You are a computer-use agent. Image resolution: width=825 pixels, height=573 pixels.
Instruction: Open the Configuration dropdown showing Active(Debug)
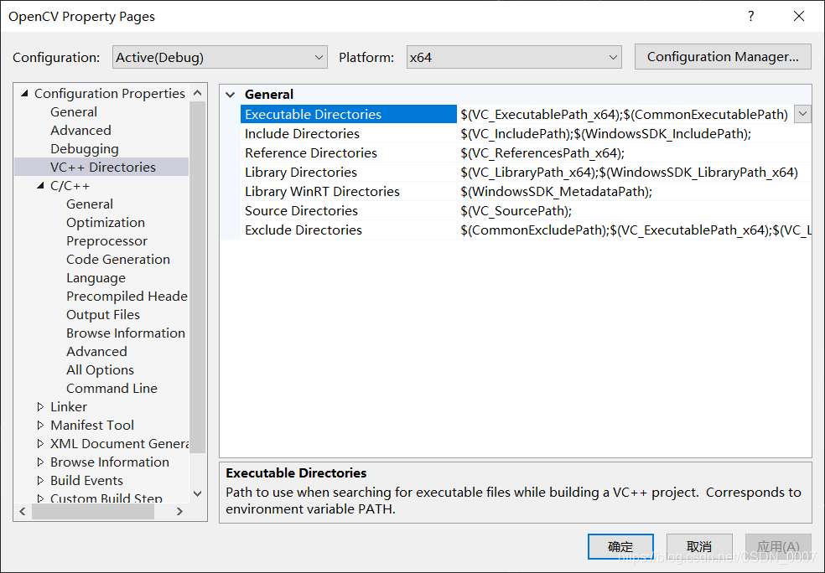[220, 57]
